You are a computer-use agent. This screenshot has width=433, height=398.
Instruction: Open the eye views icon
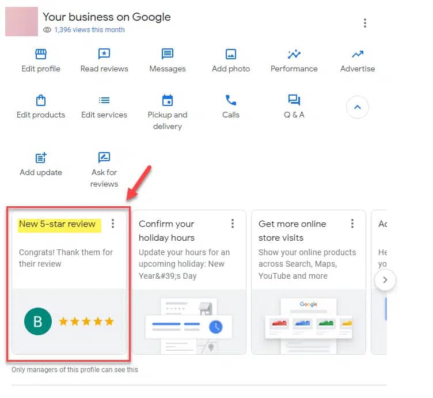[x=47, y=30]
